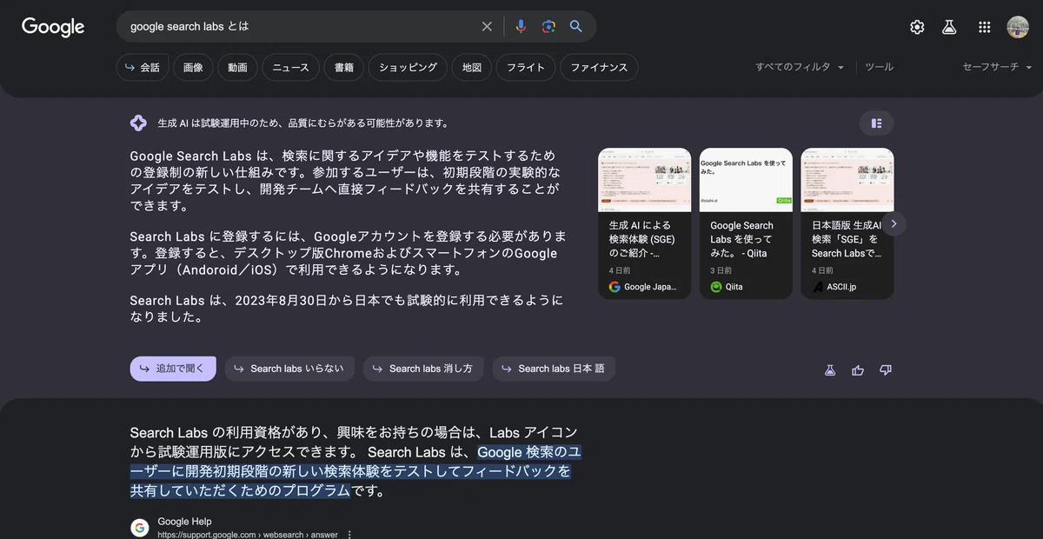Click the Google Japan source favicon
The width and height of the screenshot is (1043, 539).
pos(615,287)
